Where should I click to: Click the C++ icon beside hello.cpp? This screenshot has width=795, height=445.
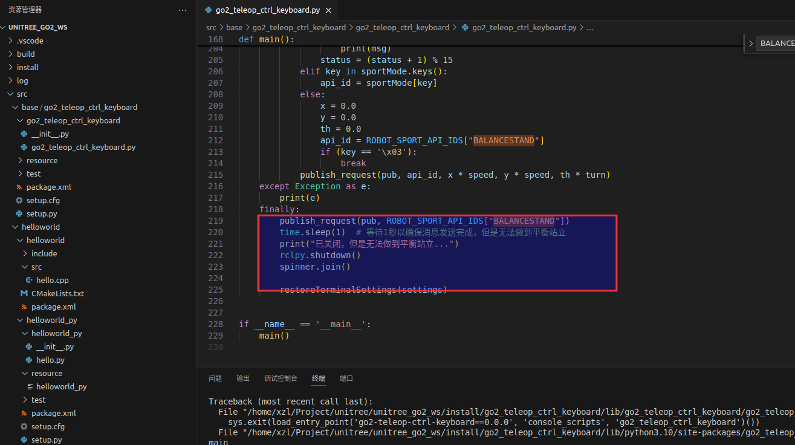pos(29,280)
